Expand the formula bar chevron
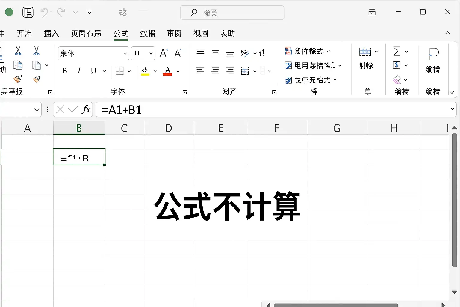 point(452,109)
